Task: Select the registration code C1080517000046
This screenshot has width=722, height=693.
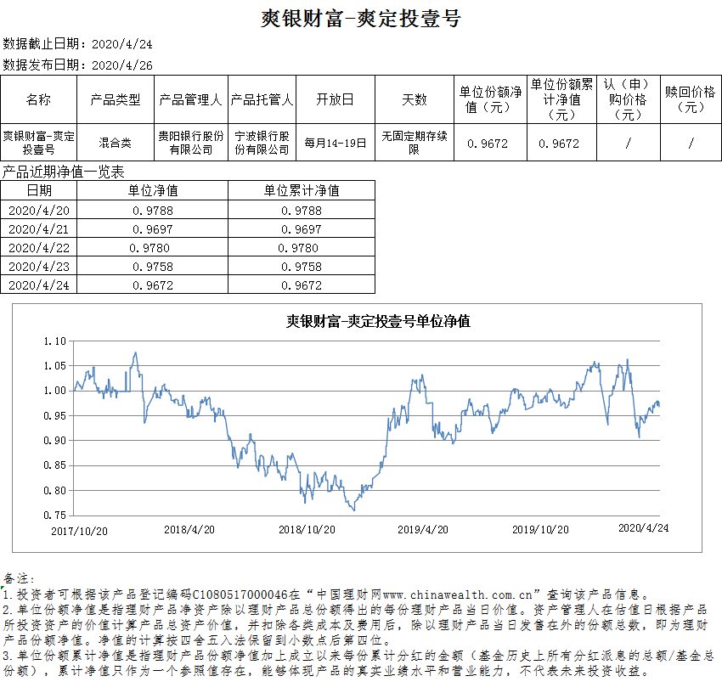Action: point(241,594)
